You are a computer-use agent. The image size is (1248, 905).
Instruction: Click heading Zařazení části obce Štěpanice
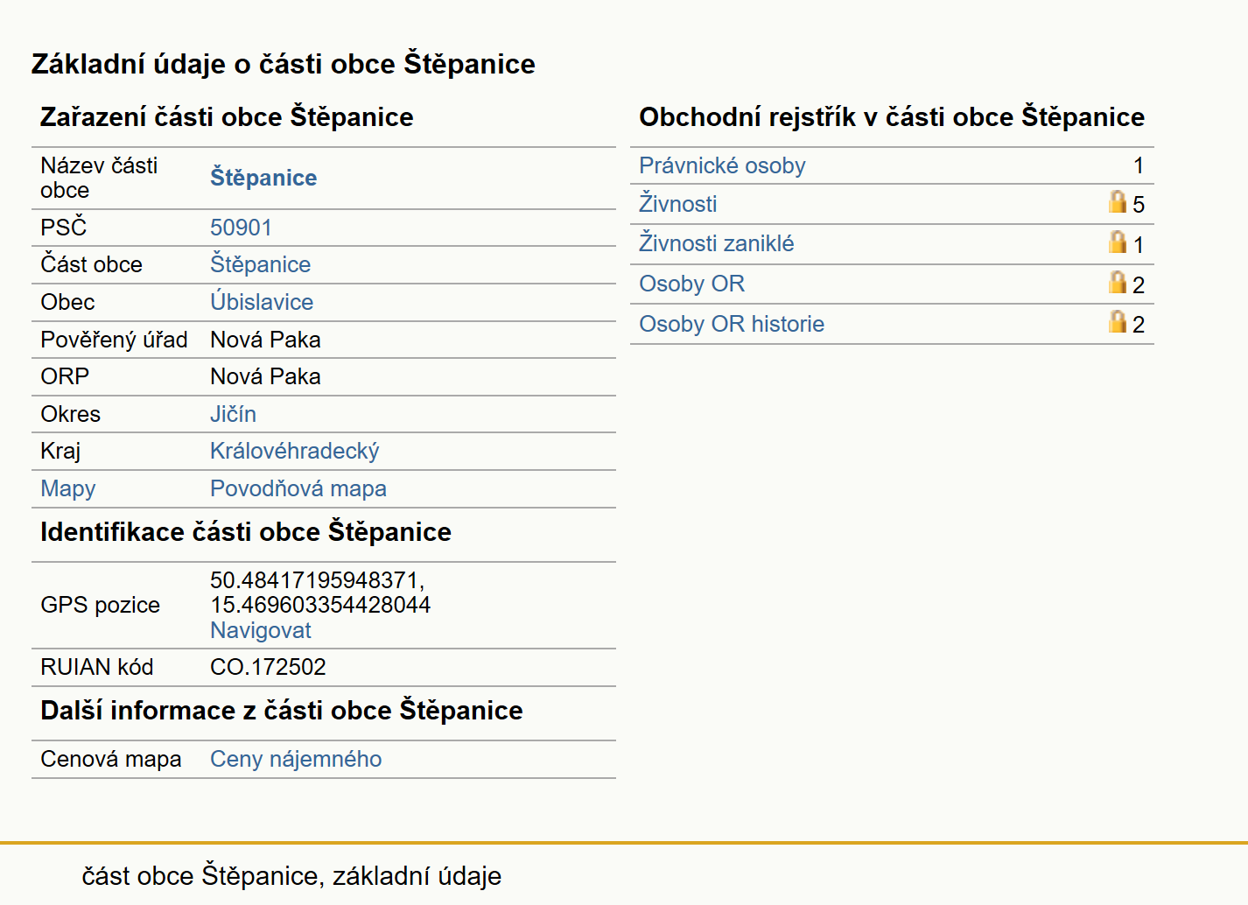(x=227, y=117)
